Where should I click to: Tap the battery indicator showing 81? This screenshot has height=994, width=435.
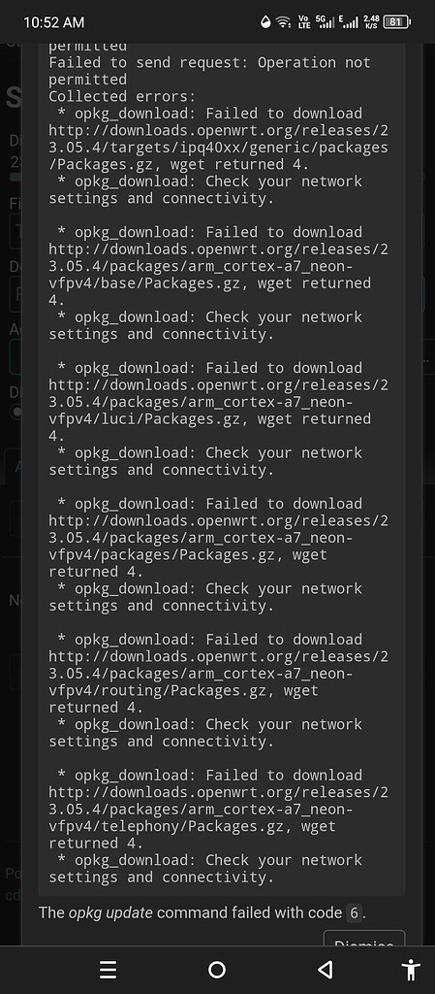point(396,22)
